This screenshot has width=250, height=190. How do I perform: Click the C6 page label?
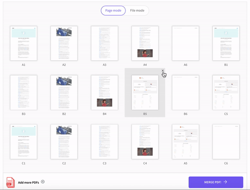[x=226, y=163]
